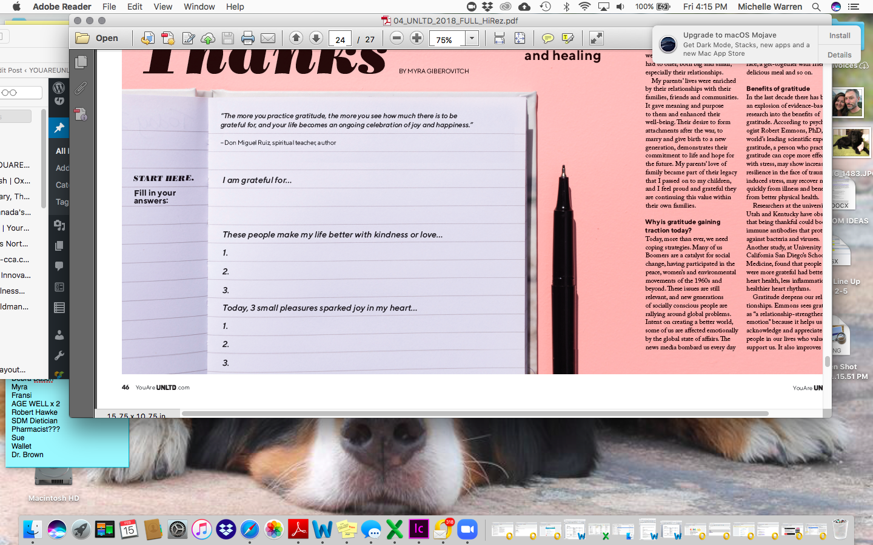This screenshot has height=545, width=873.
Task: Click the horizontal scrollbar at the window bottom
Action: (475, 414)
